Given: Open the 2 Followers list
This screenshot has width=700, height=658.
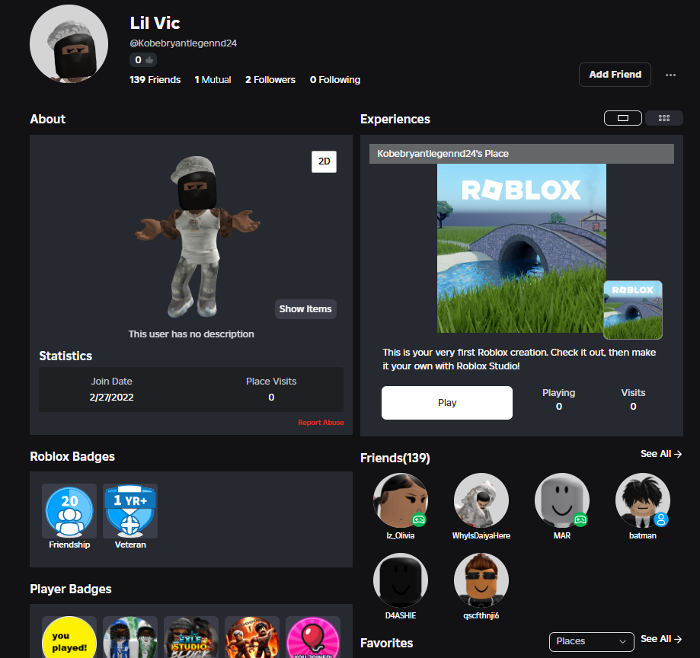Looking at the screenshot, I should 270,80.
